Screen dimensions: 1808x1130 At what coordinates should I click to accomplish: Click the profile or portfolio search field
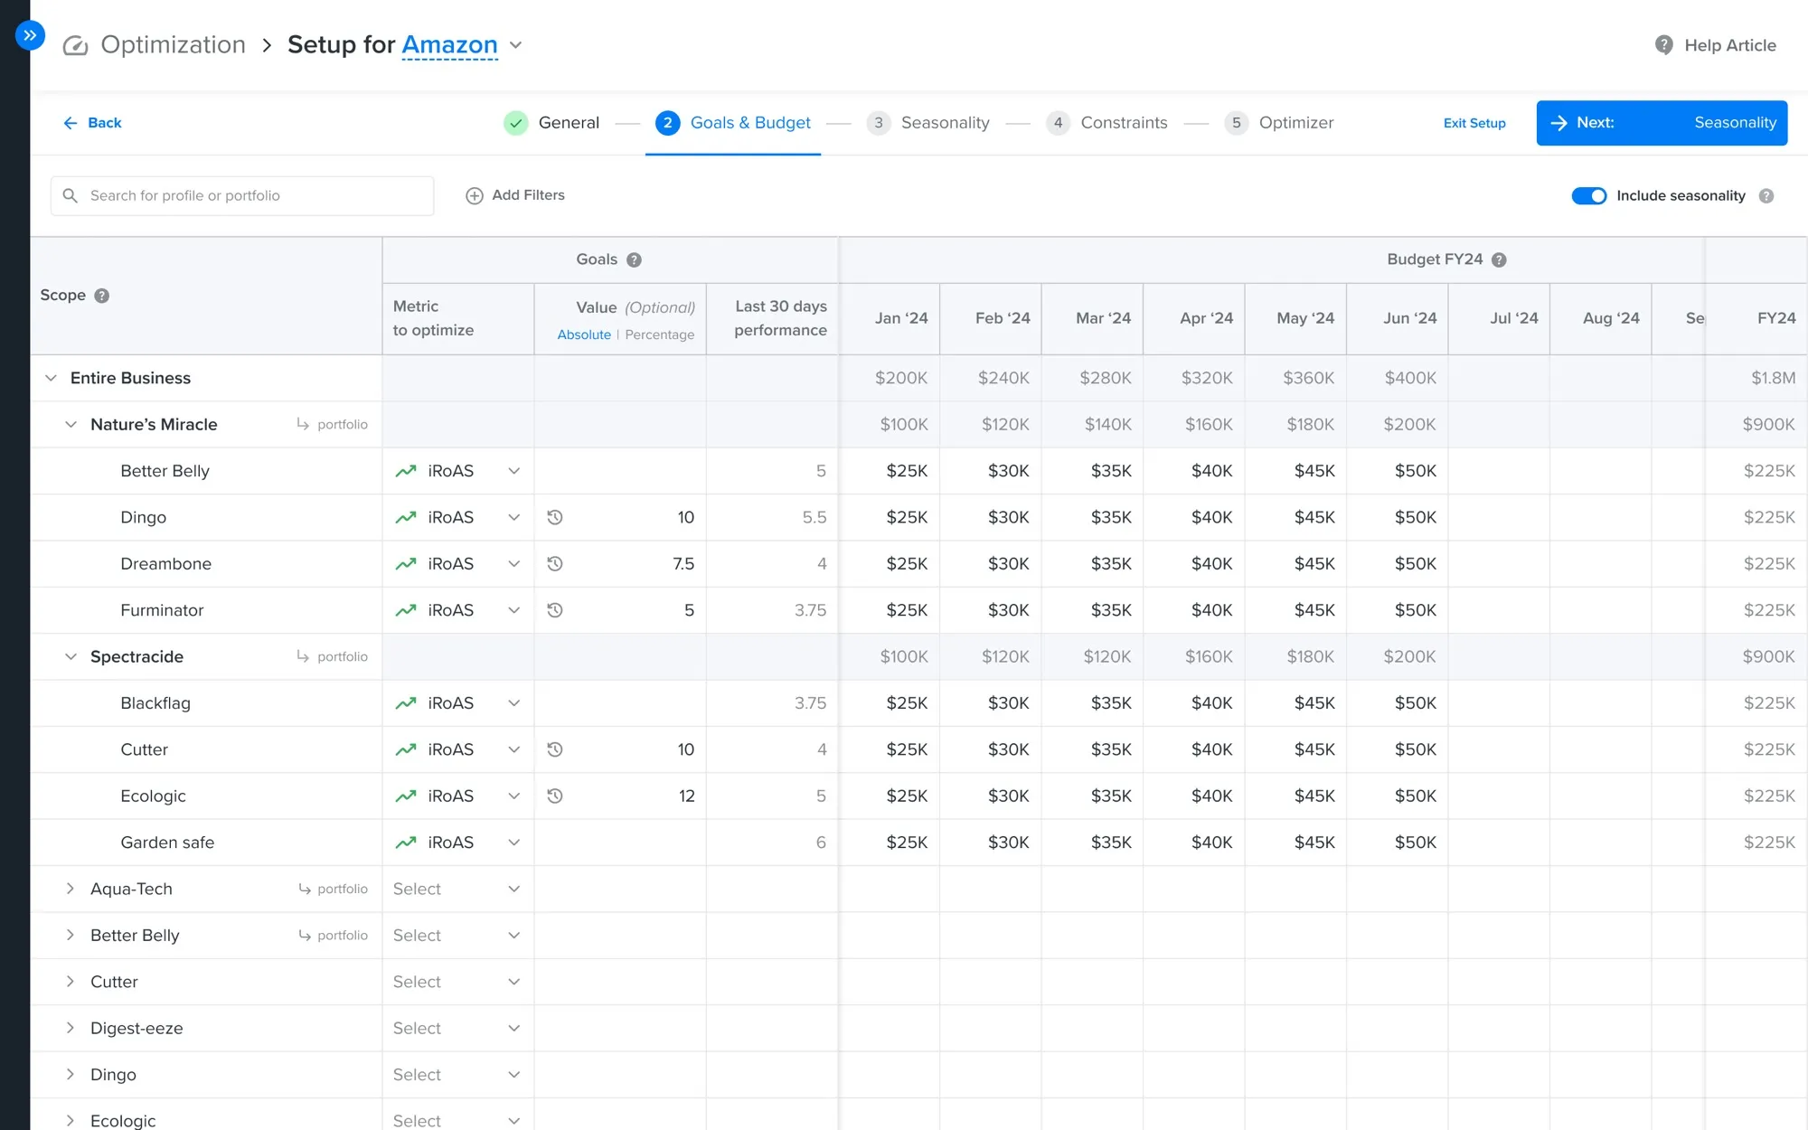(242, 196)
